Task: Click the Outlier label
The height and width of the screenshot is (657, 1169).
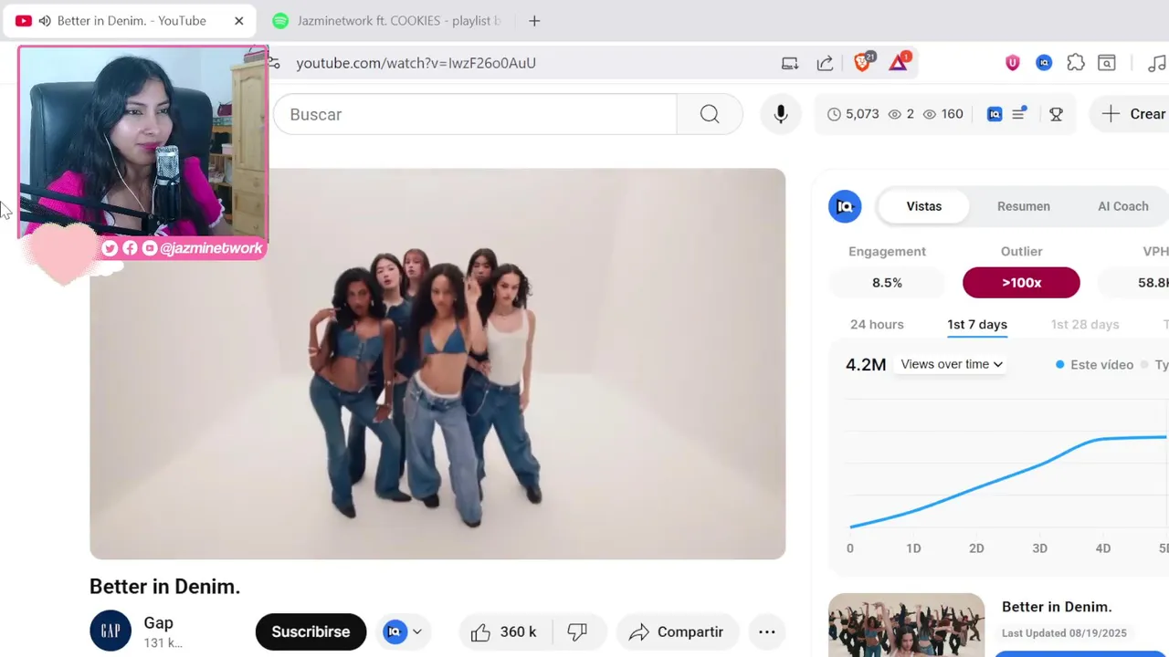Action: pos(1021,251)
